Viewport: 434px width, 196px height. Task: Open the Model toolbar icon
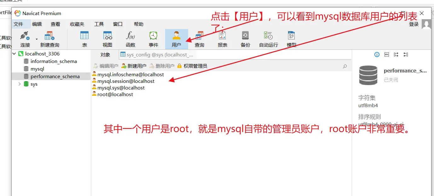pos(292,39)
